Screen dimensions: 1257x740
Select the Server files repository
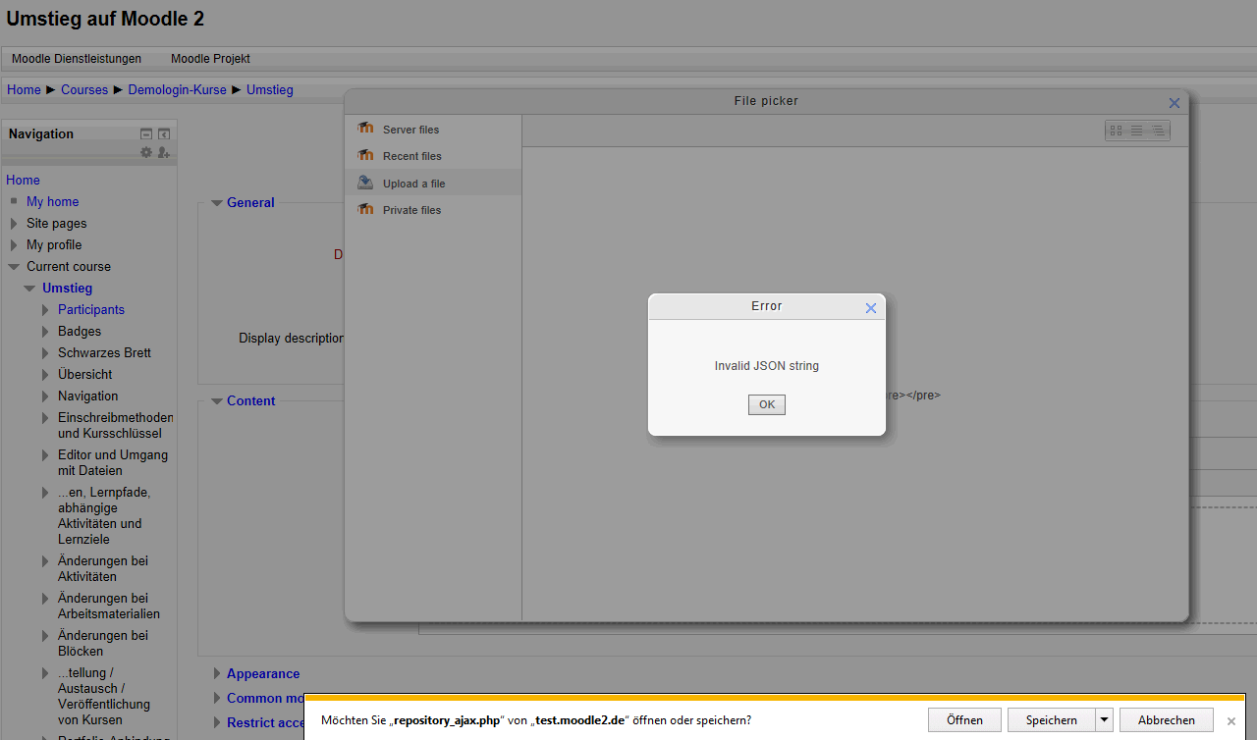point(433,129)
